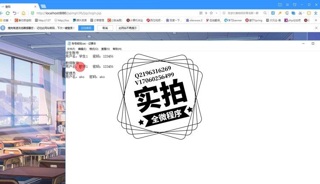Maximize the Notepad window
Image resolution: width=320 pixels, height=184 pixels.
313,43
